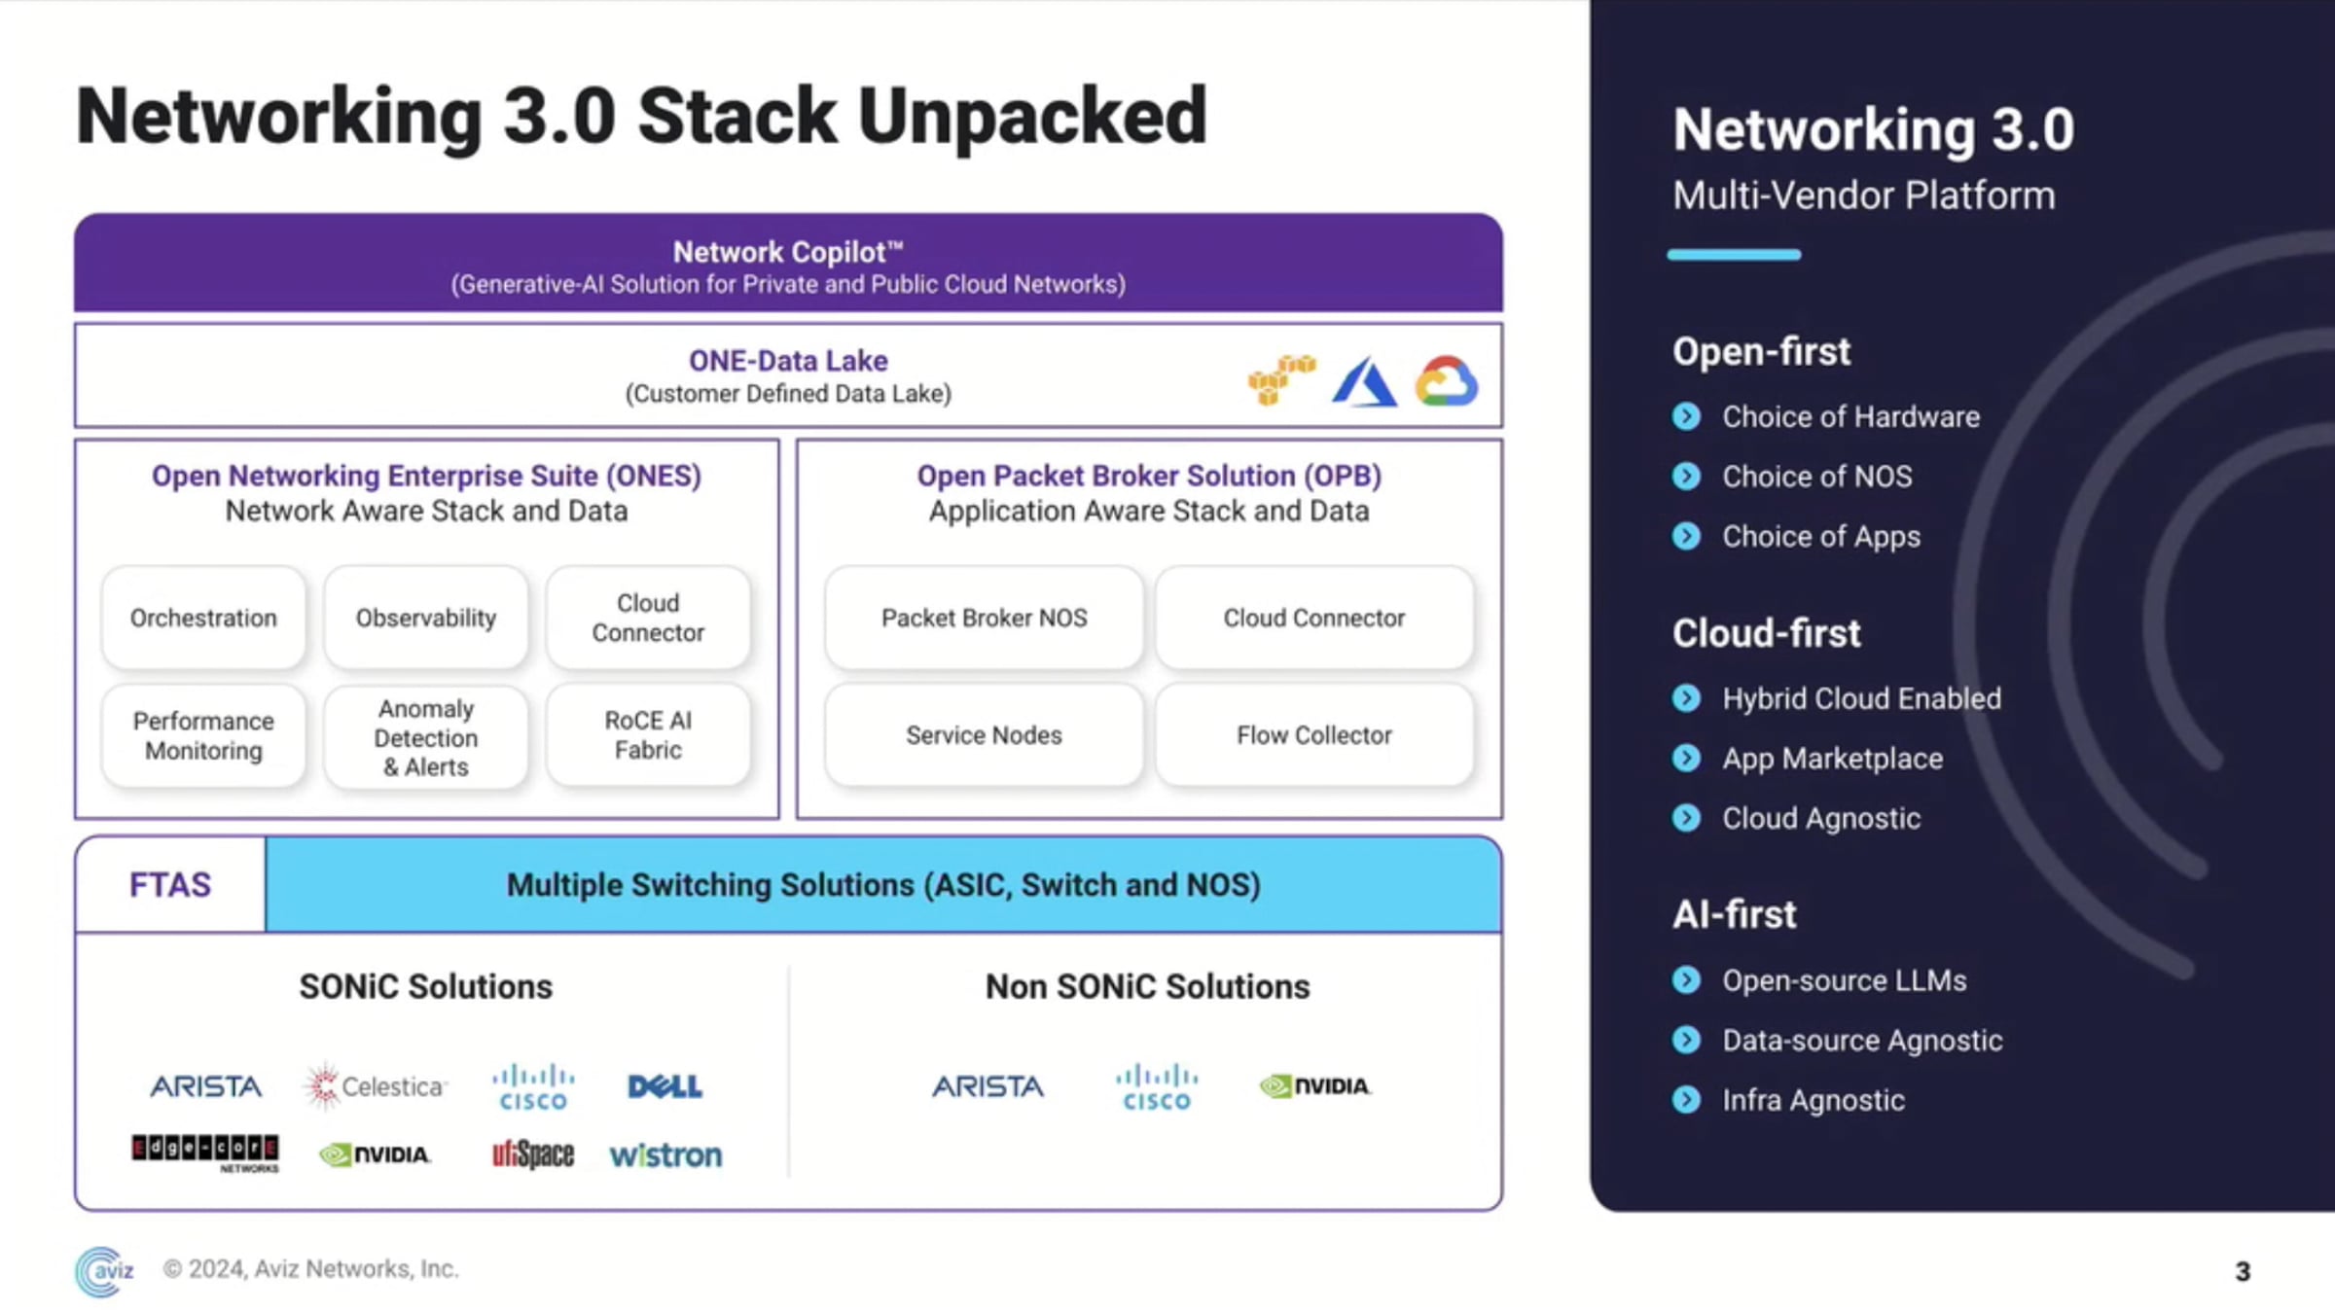Click the Packet Broker NOS box
This screenshot has width=2335, height=1313.
(984, 618)
